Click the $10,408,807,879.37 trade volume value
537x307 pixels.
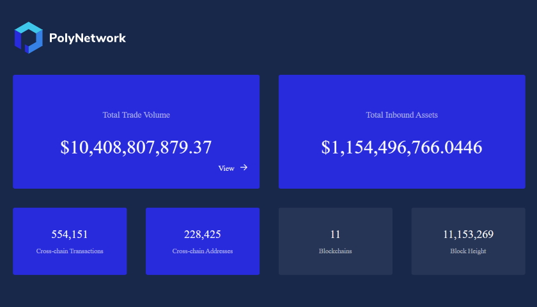pos(136,147)
